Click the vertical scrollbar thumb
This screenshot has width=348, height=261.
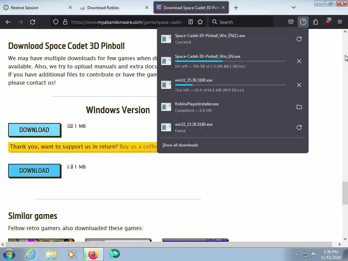coord(345,193)
